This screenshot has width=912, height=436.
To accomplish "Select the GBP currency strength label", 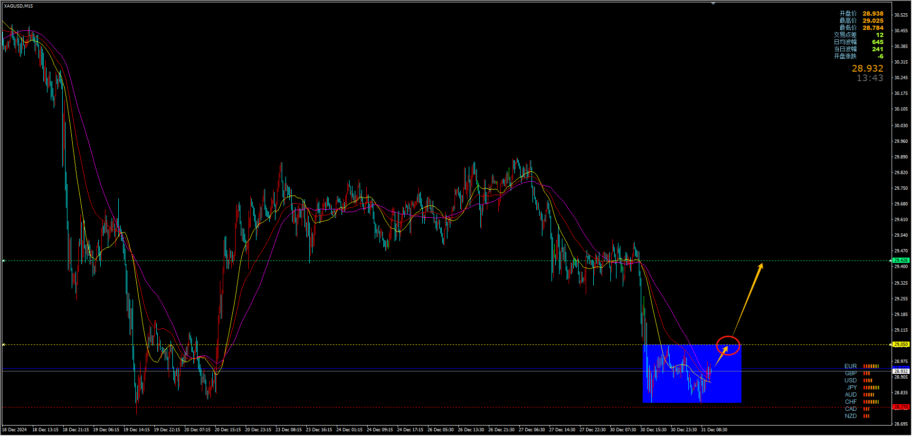I will tap(851, 373).
